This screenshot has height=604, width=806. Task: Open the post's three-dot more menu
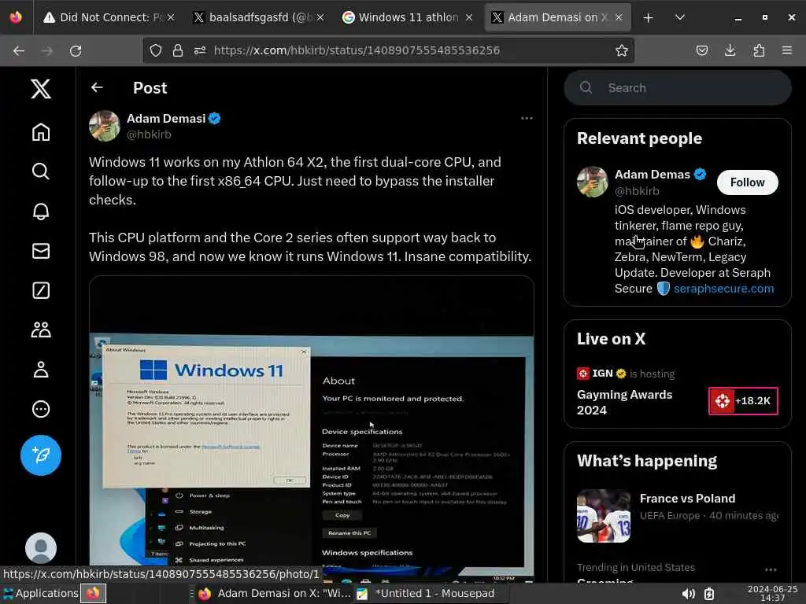[x=527, y=118]
